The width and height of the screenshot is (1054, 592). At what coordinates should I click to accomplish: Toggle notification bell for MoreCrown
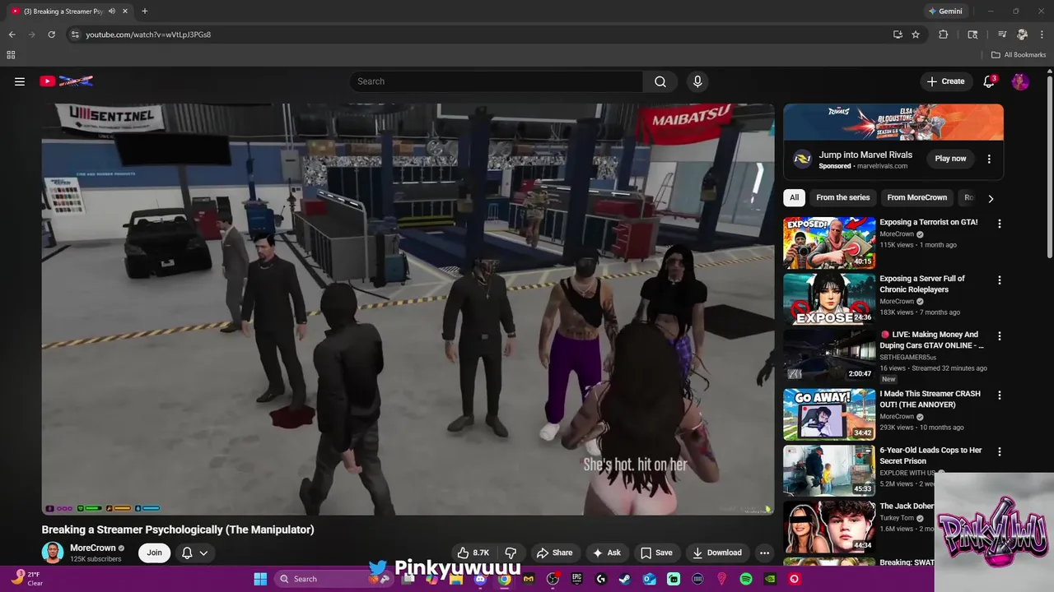click(x=187, y=553)
